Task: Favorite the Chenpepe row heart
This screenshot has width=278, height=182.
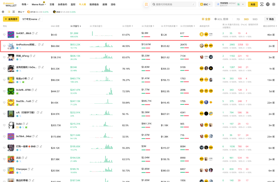Action: coord(4,171)
